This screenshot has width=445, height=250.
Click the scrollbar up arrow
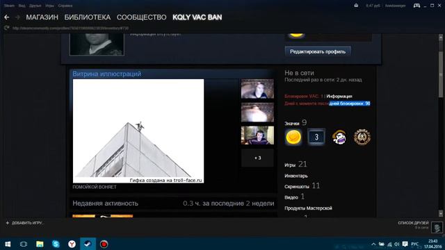tap(440, 37)
